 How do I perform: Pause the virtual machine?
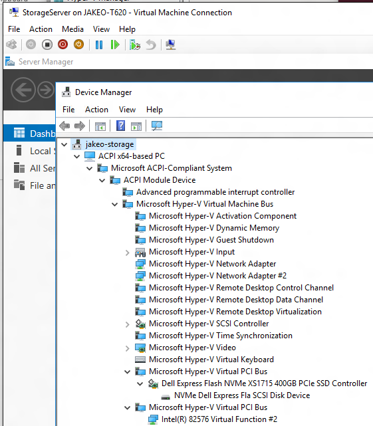tap(99, 45)
